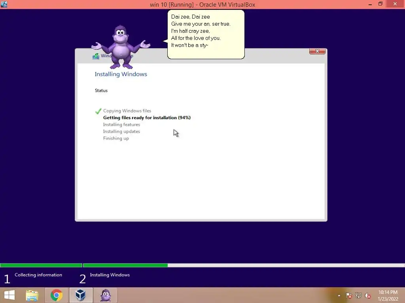
Task: Click the 'win 10 [Running]' window title
Action: pos(202,5)
